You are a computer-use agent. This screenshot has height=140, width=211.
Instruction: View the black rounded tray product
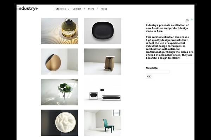point(103,31)
